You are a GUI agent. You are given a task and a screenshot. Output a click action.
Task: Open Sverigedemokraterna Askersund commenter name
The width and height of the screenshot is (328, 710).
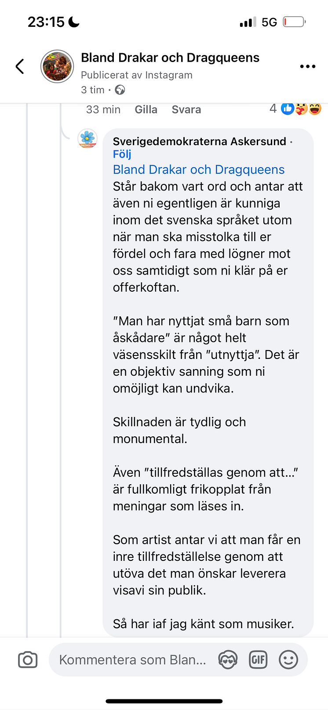tap(200, 141)
